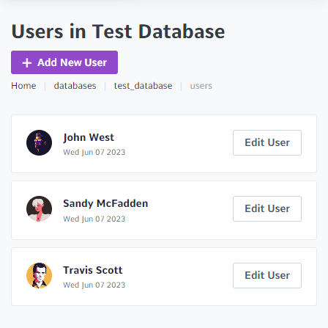Viewport: 328px width, 328px height.
Task: Click the date under Travis Scott
Action: 94,285
